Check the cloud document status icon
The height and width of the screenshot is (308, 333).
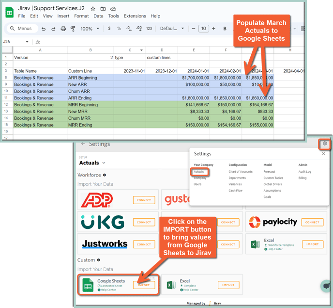[x=113, y=9]
